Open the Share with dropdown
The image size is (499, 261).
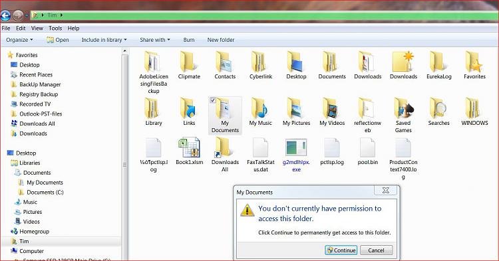click(x=155, y=40)
